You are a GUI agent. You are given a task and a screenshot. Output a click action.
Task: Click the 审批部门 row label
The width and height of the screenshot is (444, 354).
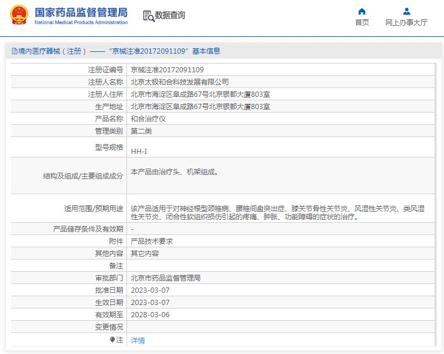[x=109, y=278]
